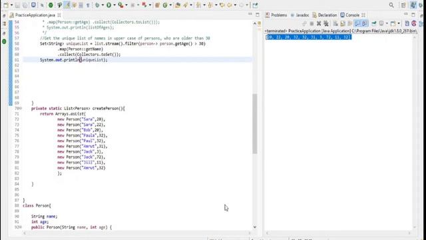
Task: Click the Open Perspective icon
Action: click(x=403, y=5)
